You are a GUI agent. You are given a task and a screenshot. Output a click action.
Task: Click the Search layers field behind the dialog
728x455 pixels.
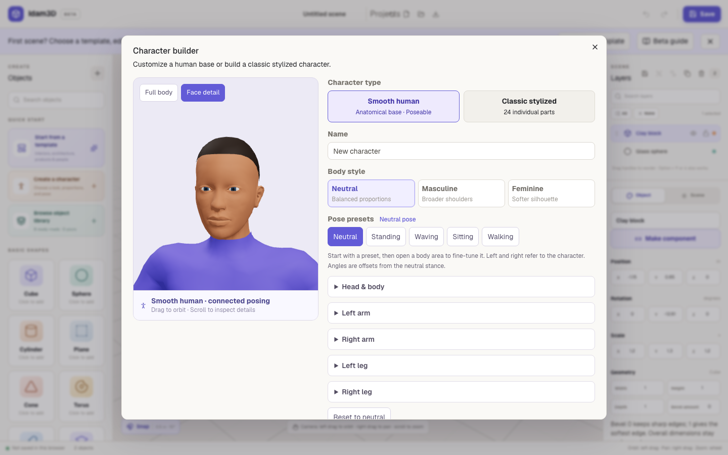coord(665,96)
